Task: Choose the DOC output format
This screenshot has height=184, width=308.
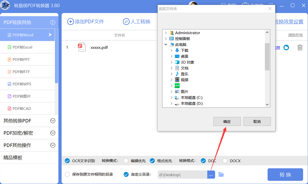Action: [x=203, y=161]
